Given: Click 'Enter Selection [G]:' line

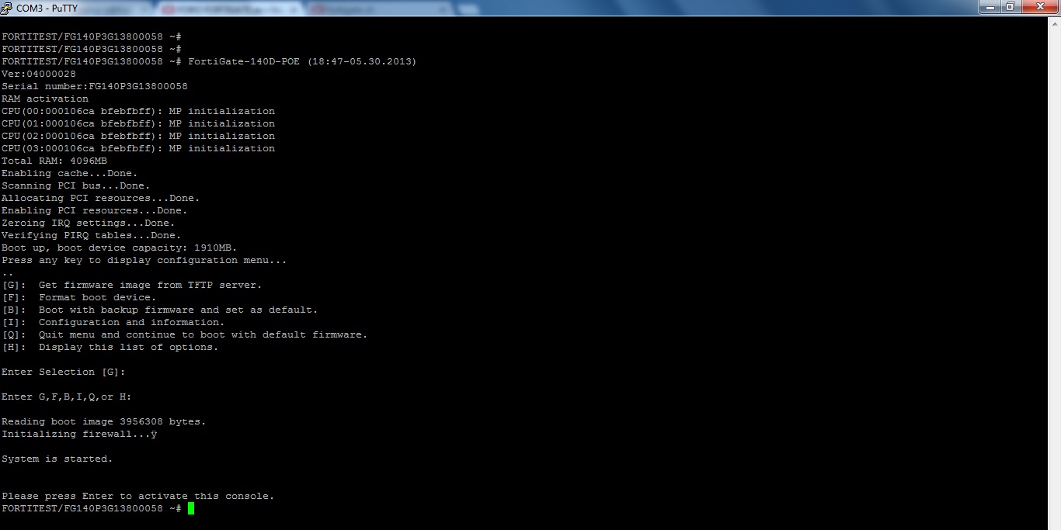Looking at the screenshot, I should [x=64, y=372].
